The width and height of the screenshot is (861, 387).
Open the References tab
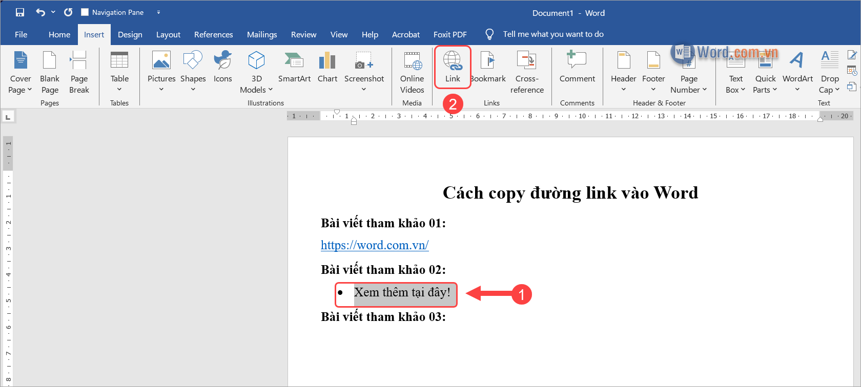pyautogui.click(x=213, y=34)
